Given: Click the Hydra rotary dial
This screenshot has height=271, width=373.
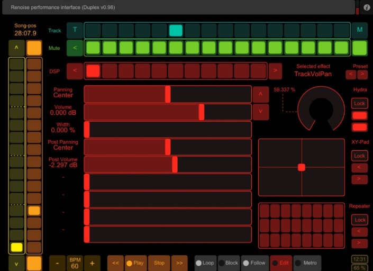Looking at the screenshot, I should (321, 110).
